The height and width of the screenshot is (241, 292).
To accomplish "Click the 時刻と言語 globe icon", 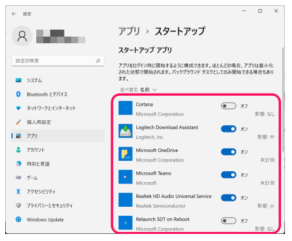I will [x=19, y=163].
